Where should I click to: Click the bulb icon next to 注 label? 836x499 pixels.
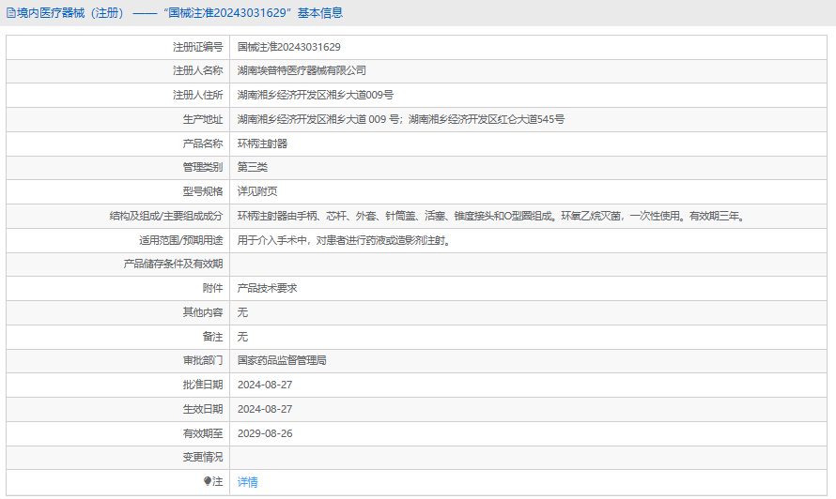point(208,481)
